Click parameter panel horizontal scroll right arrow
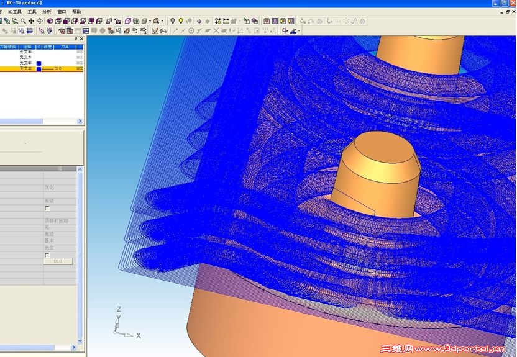This screenshot has height=357, width=517. click(73, 347)
